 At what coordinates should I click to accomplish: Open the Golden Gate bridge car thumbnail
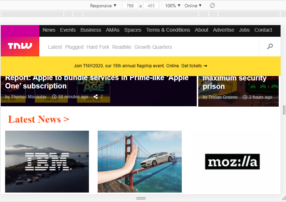point(140,161)
